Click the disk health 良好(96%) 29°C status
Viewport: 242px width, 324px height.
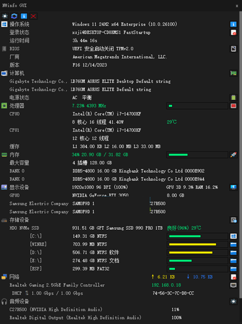click(x=184, y=228)
